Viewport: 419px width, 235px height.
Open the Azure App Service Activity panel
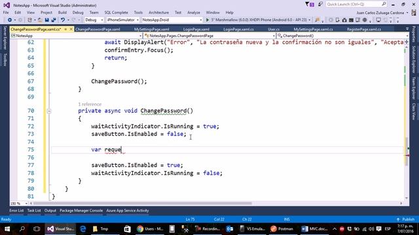(128, 210)
